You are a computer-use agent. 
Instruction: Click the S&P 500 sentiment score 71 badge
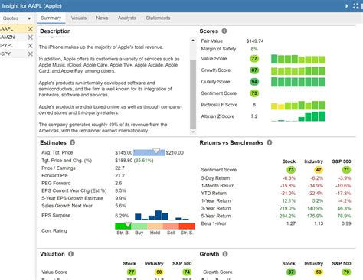(346, 170)
